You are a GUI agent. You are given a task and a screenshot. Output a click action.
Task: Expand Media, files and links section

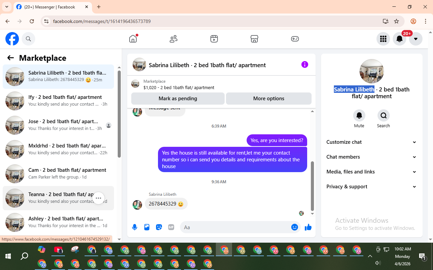pos(371,172)
